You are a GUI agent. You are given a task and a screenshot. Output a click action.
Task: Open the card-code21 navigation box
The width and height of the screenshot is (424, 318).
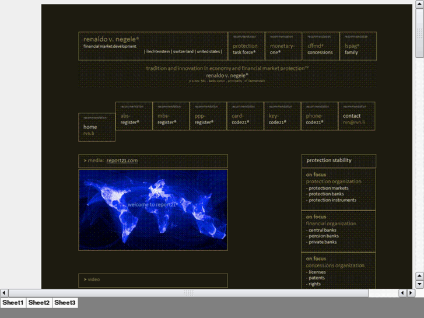(x=246, y=116)
